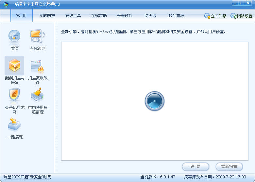Open the 电脑使用痕迹清理 broom icon
255x182 pixels.
click(x=37, y=94)
